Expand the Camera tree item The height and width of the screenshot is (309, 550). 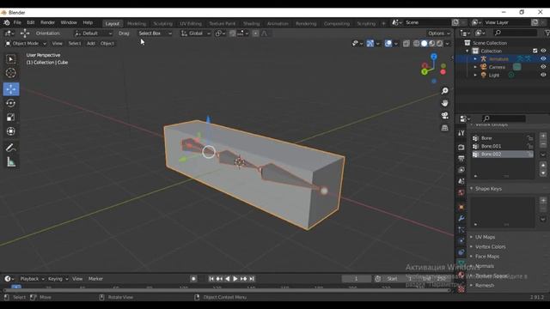pos(475,67)
